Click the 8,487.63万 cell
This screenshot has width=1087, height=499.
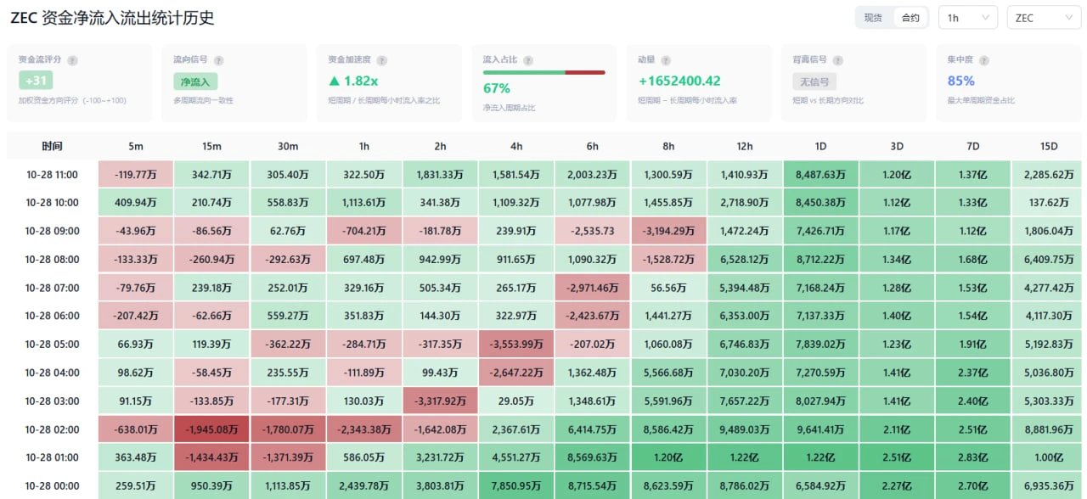click(820, 175)
